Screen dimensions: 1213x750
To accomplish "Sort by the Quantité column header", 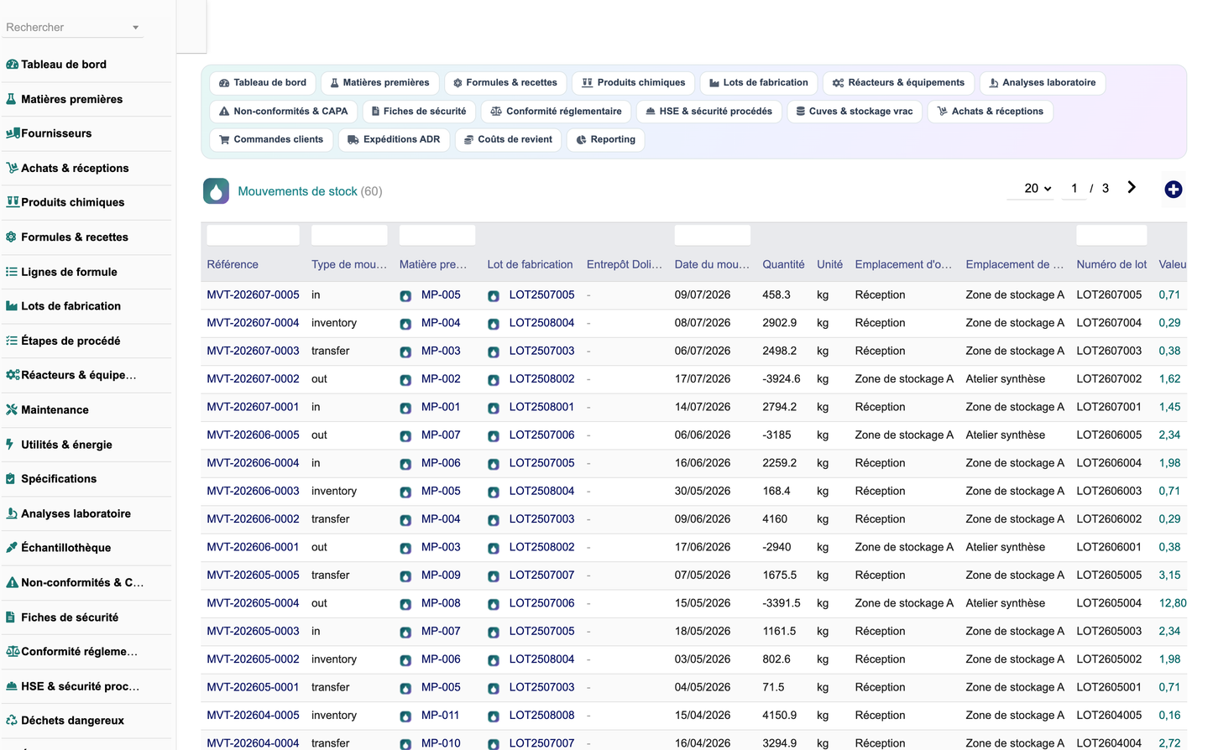I will click(783, 264).
